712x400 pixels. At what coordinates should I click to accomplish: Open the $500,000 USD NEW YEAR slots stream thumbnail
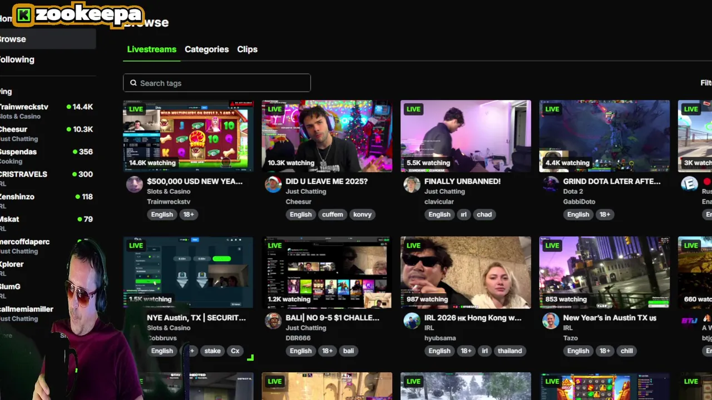click(188, 136)
